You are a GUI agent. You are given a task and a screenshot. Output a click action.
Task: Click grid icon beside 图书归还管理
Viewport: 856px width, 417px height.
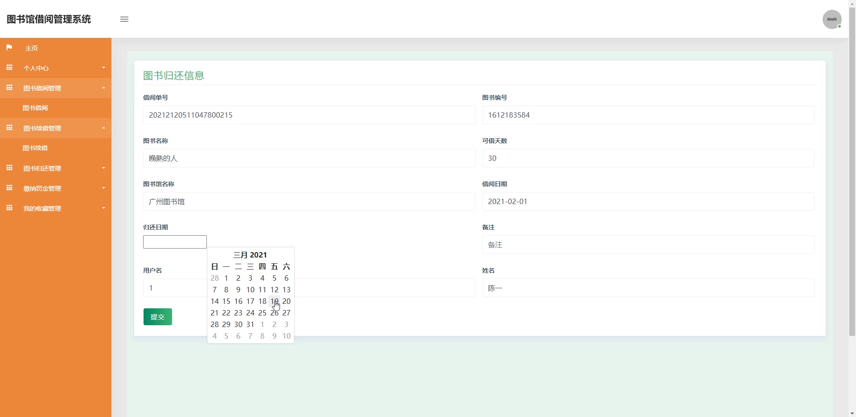click(x=9, y=168)
